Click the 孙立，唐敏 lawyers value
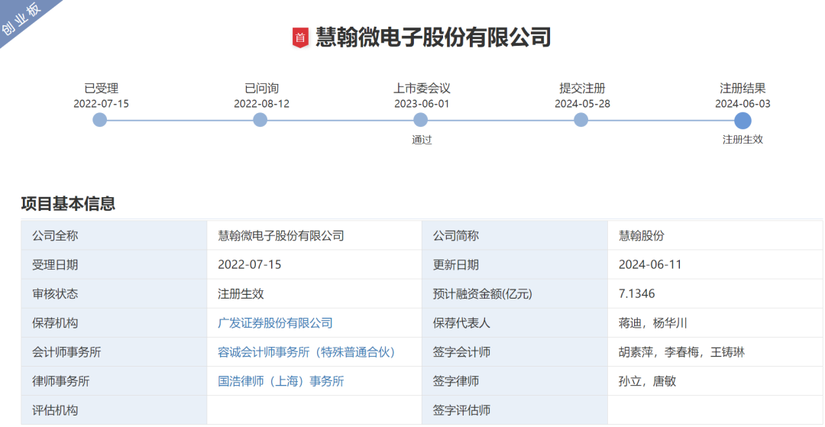 pos(648,381)
